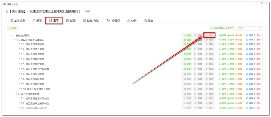
Task: Toggle 收费 for 1.2.2. 施工企业从业资格制度
Action: [239, 103]
